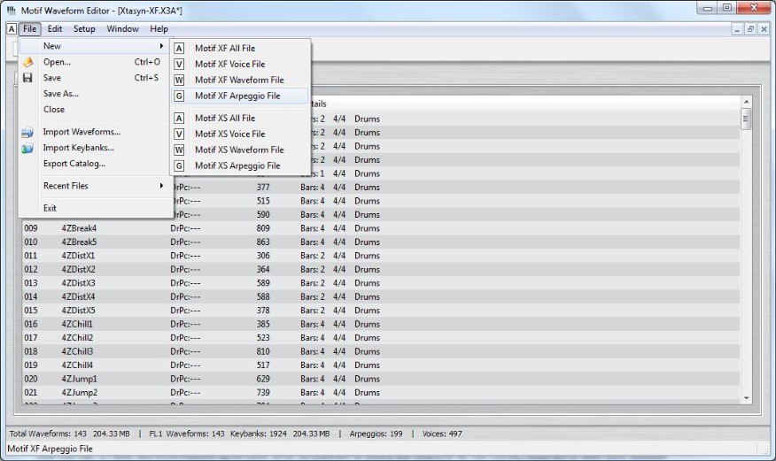
Task: Open the Window menu
Action: (x=123, y=29)
